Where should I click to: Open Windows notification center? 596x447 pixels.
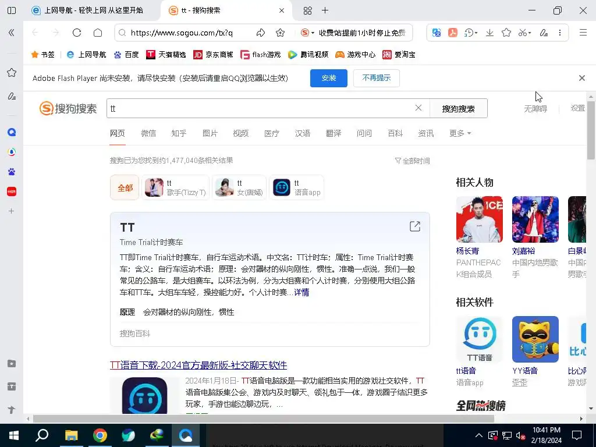pyautogui.click(x=577, y=435)
